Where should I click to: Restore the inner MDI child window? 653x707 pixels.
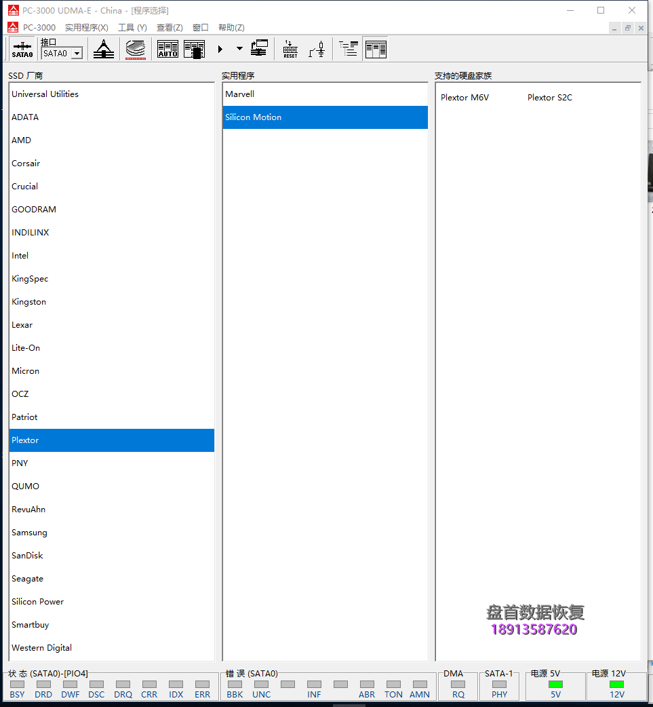[628, 28]
